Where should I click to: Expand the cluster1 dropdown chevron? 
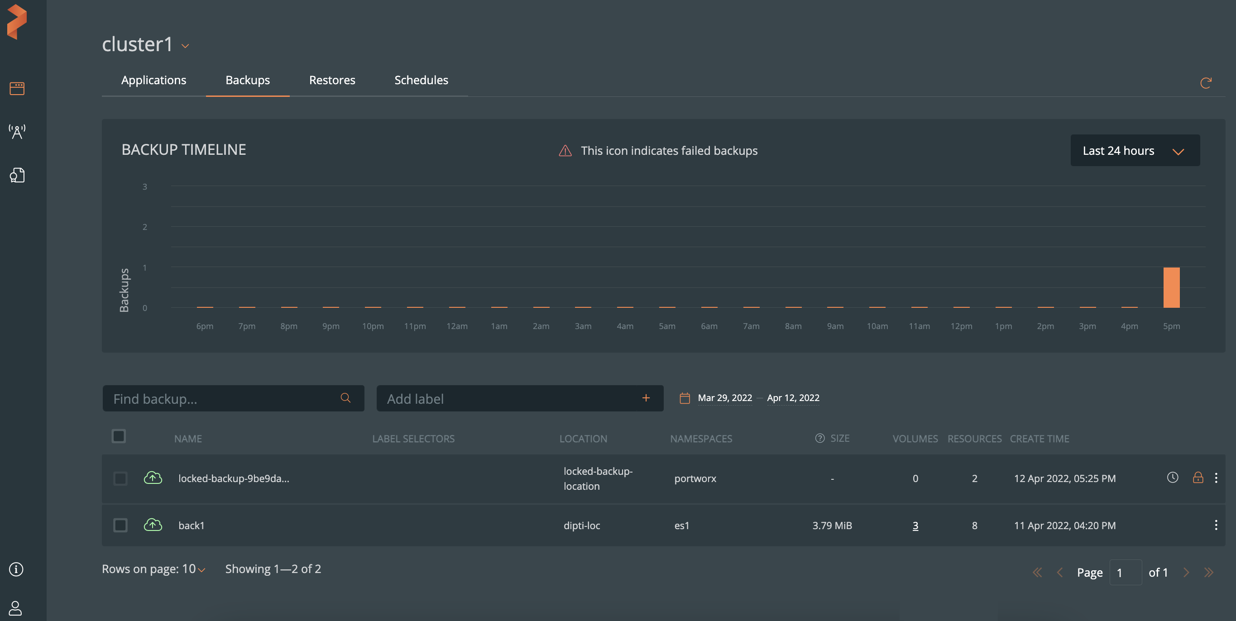pos(185,46)
